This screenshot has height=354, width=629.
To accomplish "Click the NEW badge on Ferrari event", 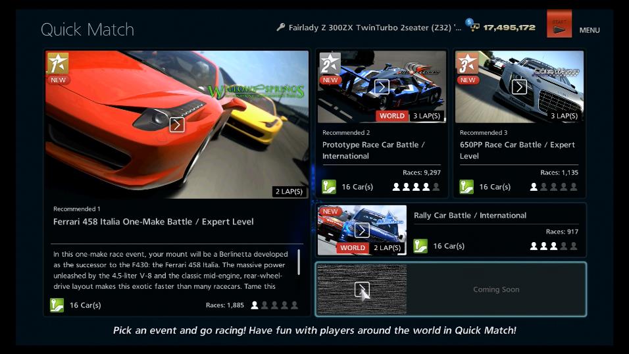I will [x=58, y=80].
